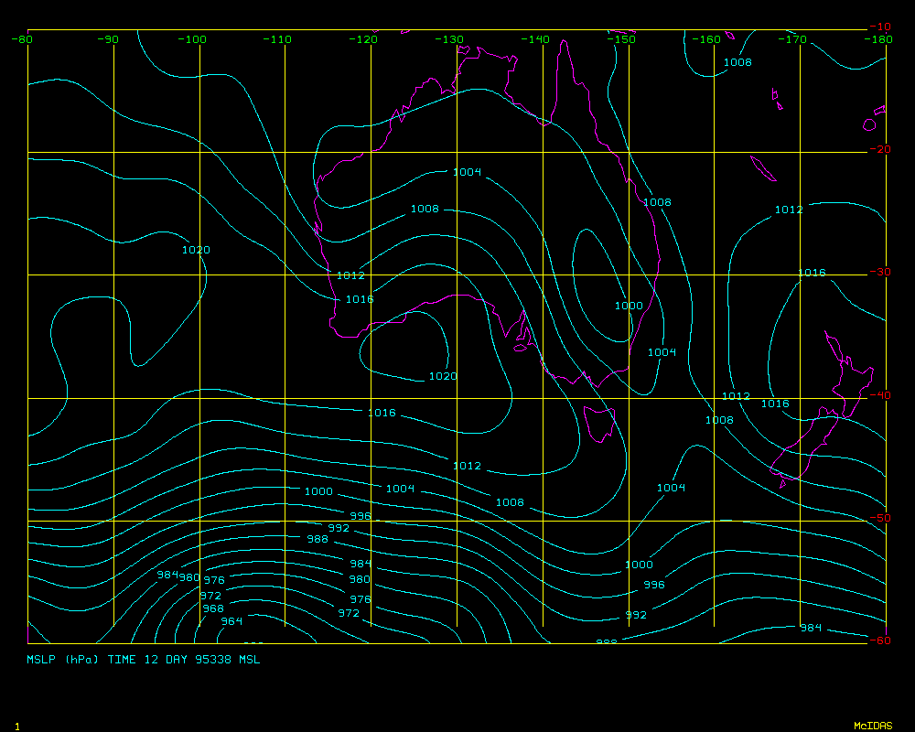This screenshot has height=732, width=915.
Task: Click the 1020 label south of Australia
Action: [x=443, y=376]
